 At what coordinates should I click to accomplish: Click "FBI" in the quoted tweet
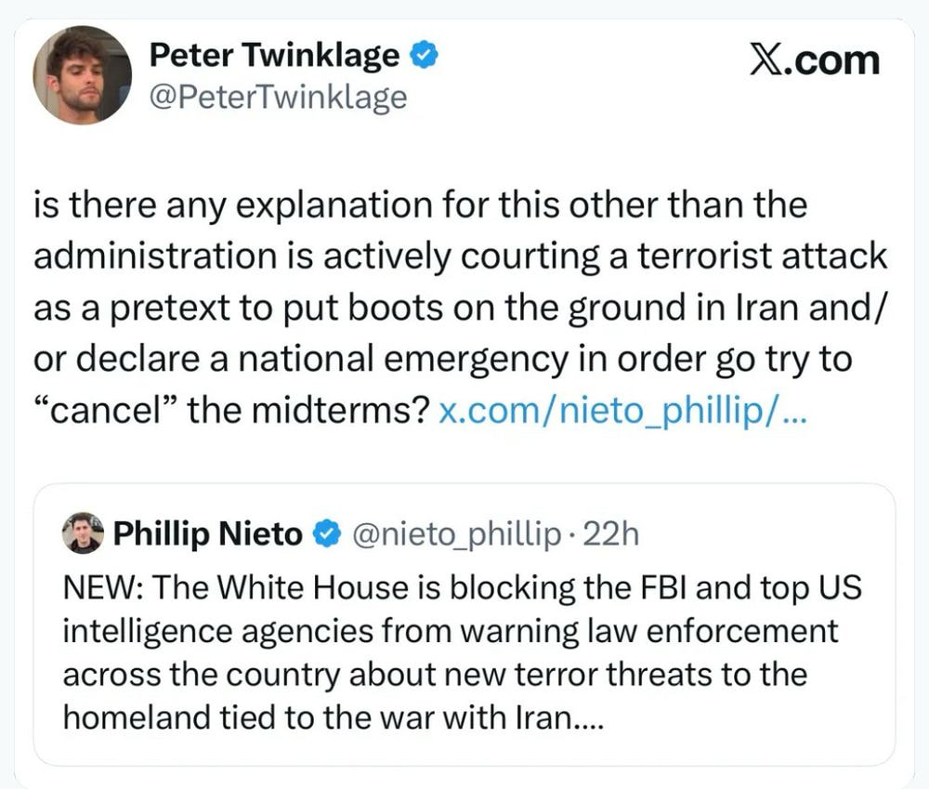663,588
